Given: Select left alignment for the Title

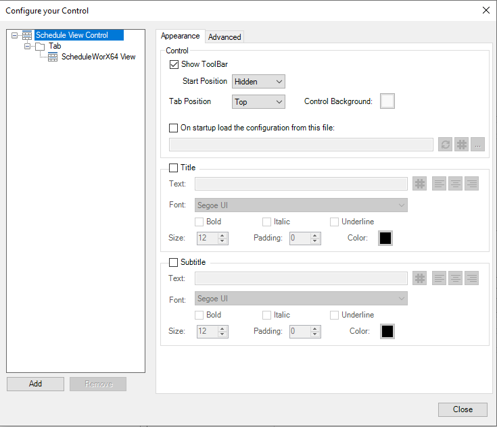Looking at the screenshot, I should 440,184.
